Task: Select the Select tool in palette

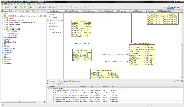Action: (52, 14)
